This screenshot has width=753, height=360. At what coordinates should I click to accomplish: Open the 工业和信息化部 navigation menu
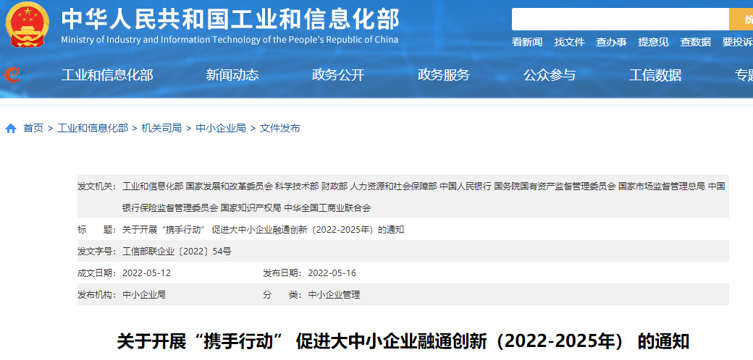pyautogui.click(x=107, y=75)
